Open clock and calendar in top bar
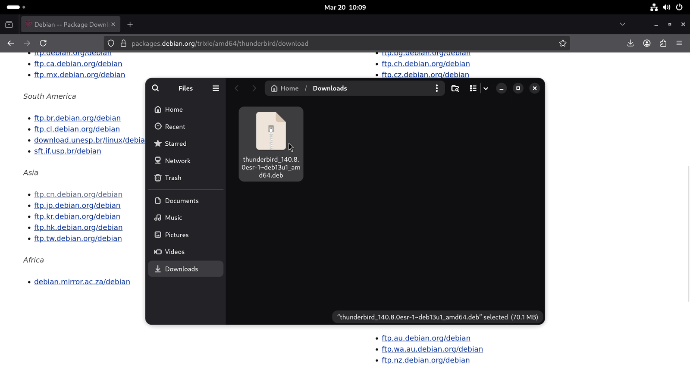The image size is (690, 388). [x=345, y=7]
